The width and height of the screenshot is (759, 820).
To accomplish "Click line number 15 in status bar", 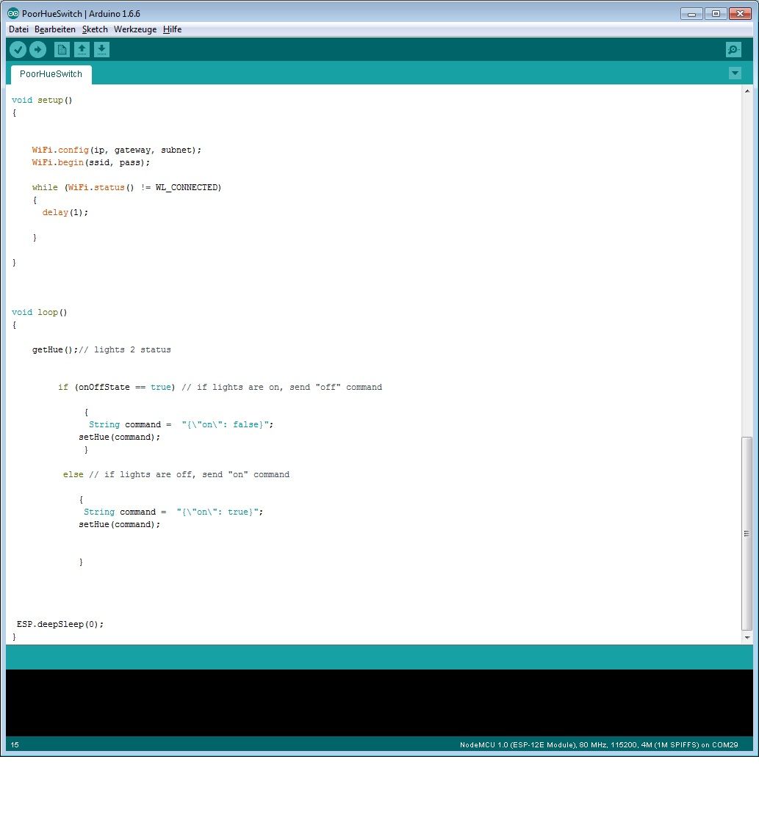I will 15,744.
